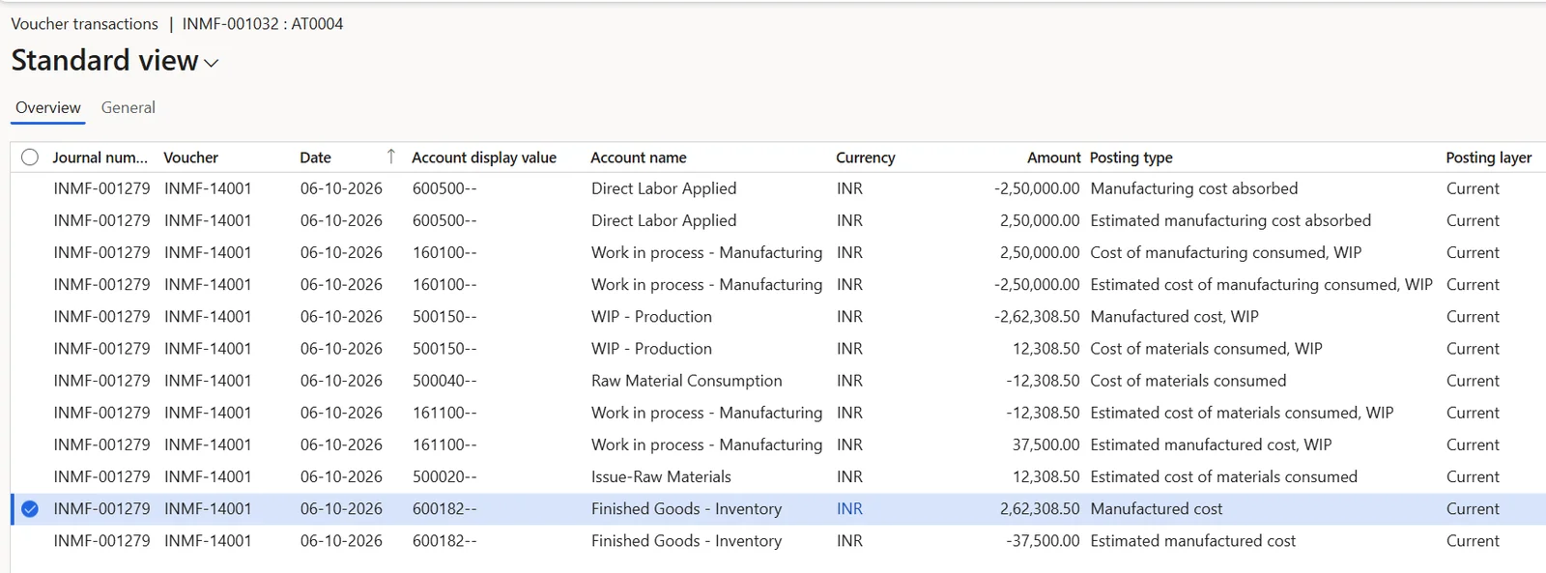Click the Issue-Raw Materials account name
This screenshot has width=1546, height=573.
coord(661,477)
